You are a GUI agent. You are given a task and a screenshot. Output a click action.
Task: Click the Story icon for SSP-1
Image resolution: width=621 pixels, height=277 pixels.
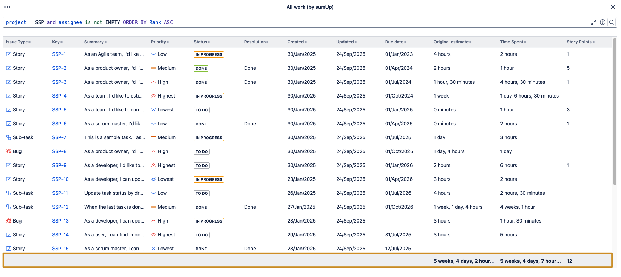pos(9,54)
